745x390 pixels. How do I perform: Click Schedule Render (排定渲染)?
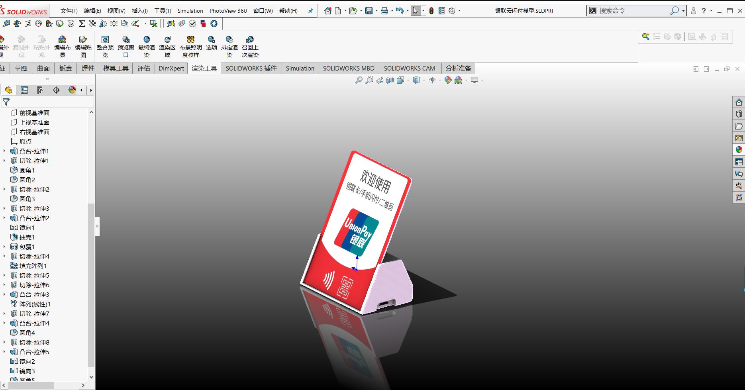click(x=229, y=47)
